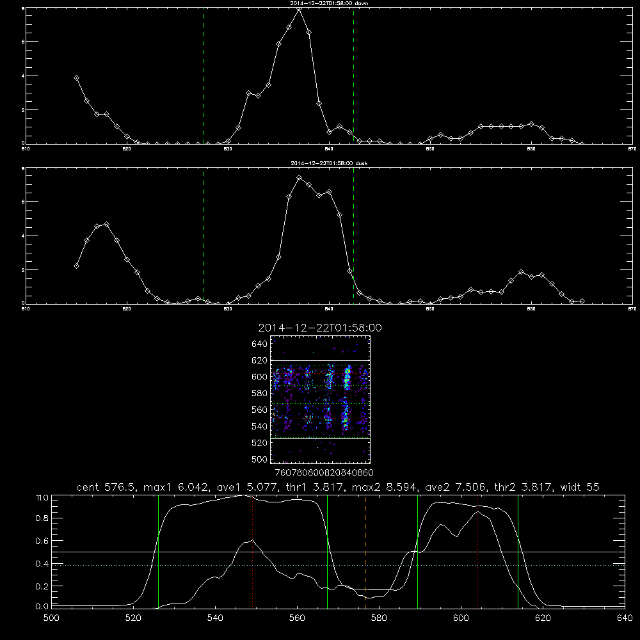Click the heatmap spectral image thumbnail
The width and height of the screenshot is (640, 640).
tap(320, 399)
